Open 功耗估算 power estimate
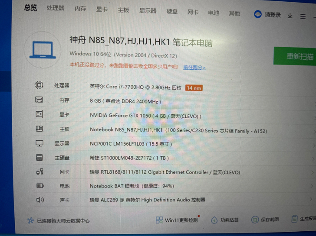This screenshot has height=236, width=316. click(229, 220)
